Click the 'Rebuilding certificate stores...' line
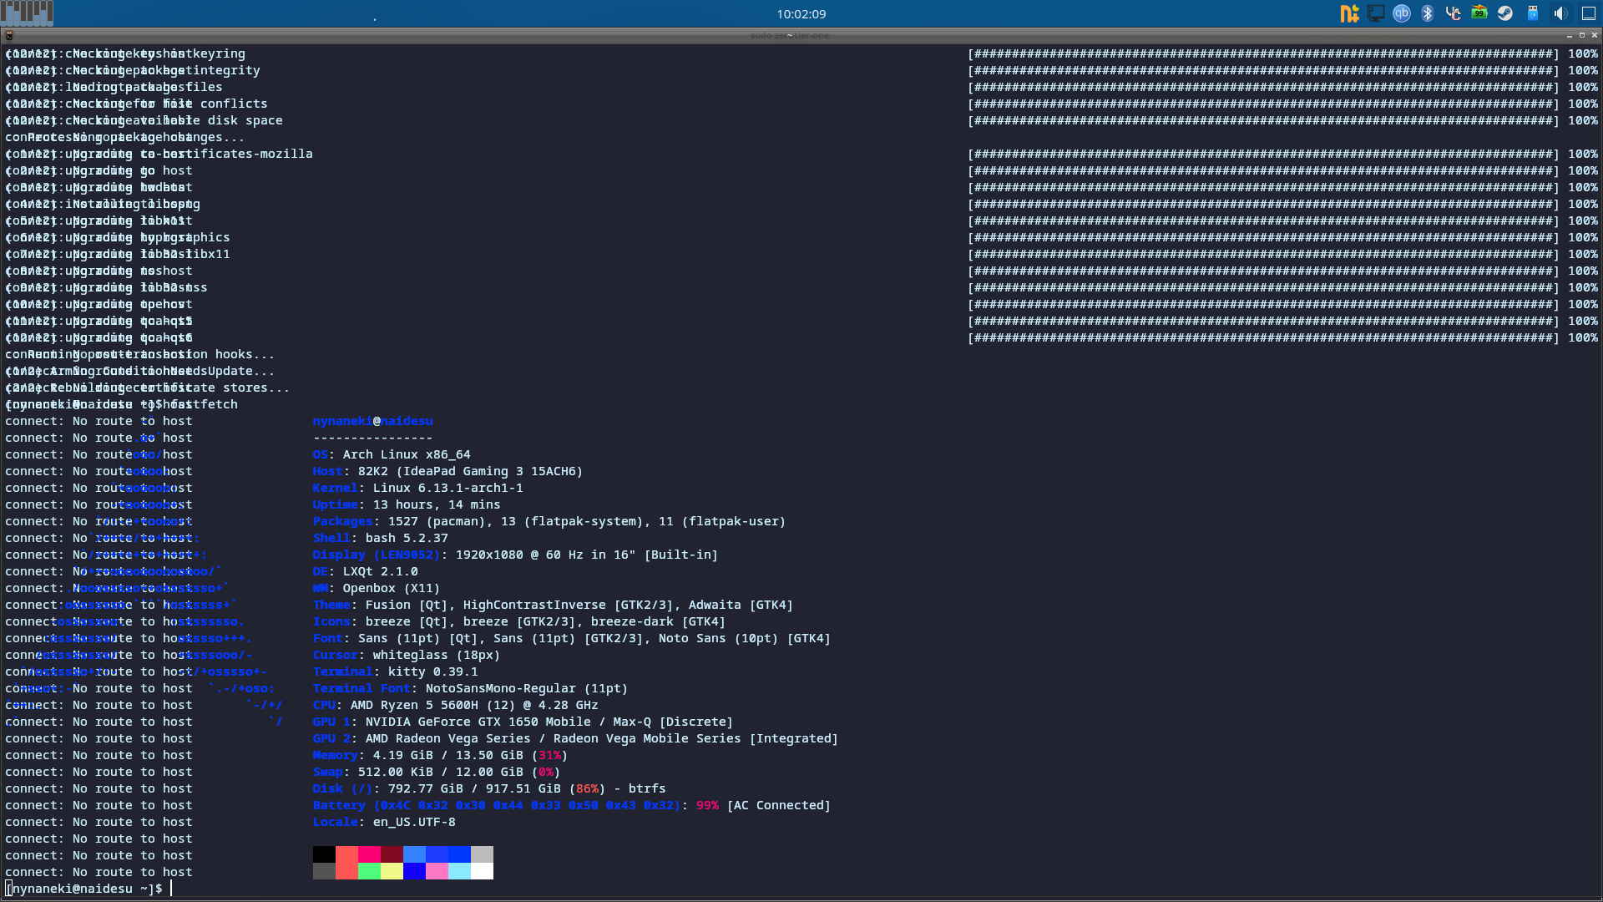The image size is (1603, 902). (x=169, y=388)
